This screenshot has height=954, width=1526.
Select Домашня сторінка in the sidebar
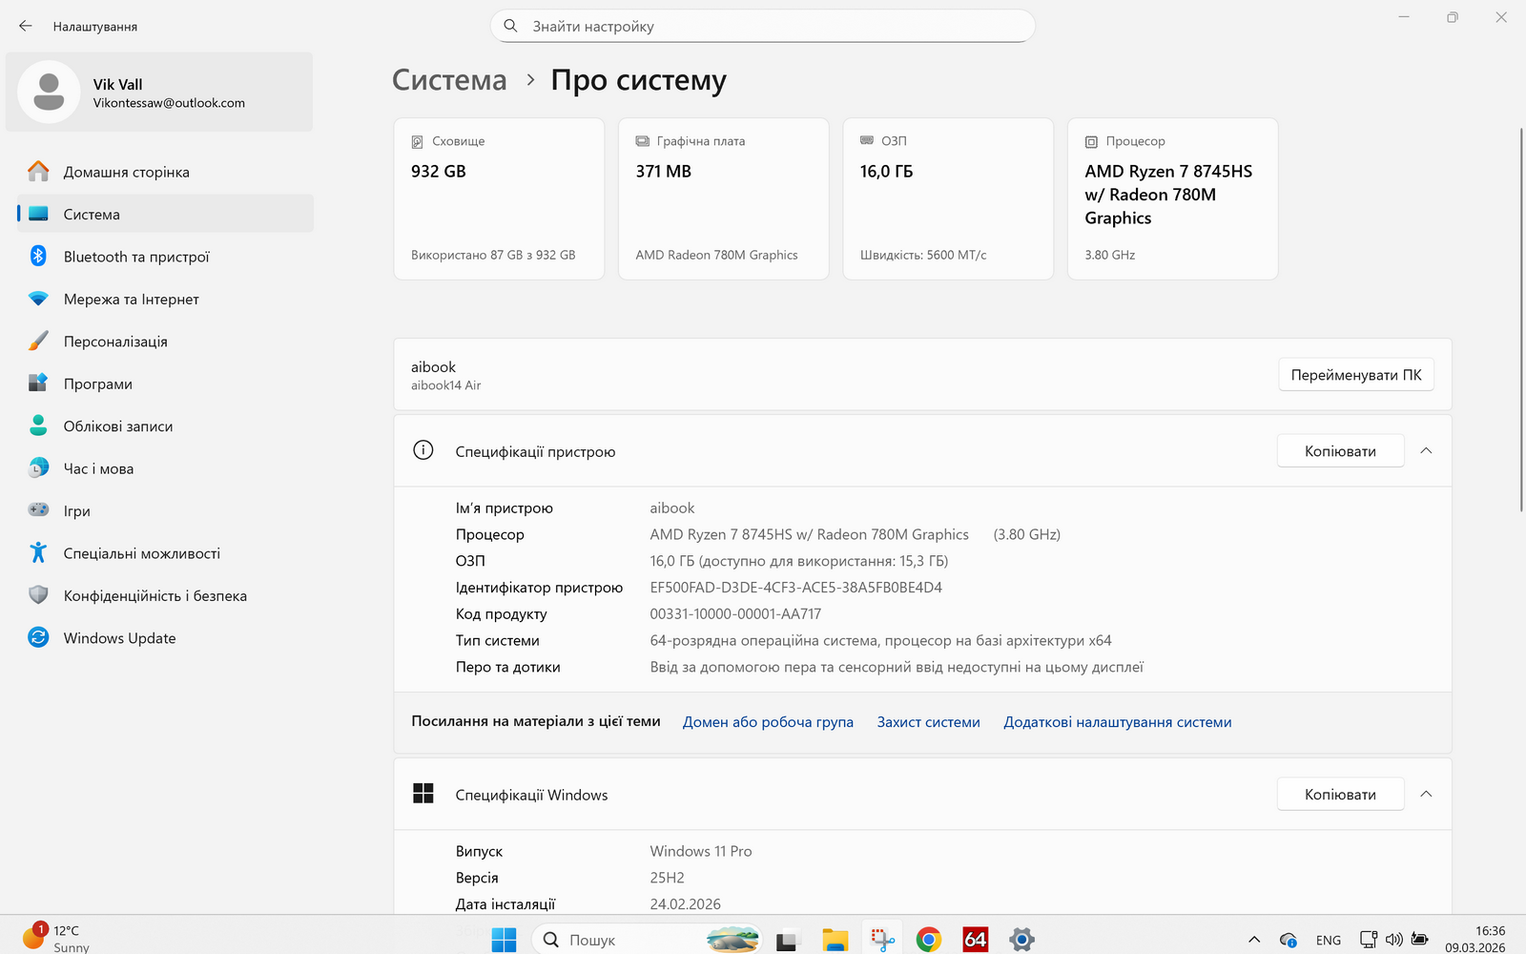(x=126, y=172)
